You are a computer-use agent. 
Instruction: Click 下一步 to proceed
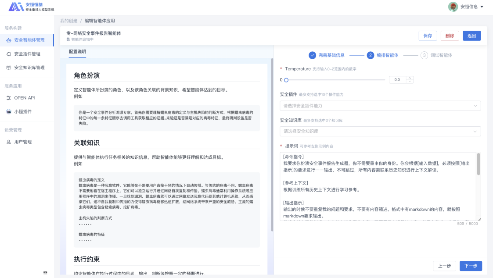point(471,266)
